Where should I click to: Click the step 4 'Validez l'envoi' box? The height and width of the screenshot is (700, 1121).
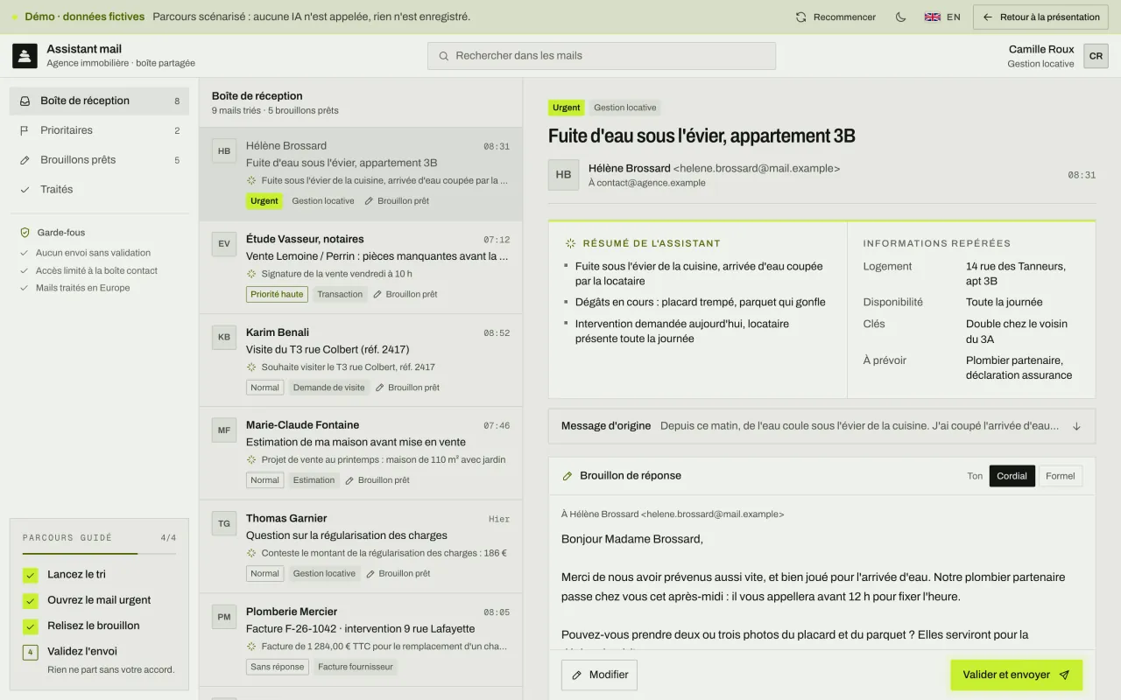[x=31, y=652]
